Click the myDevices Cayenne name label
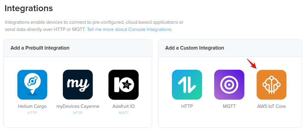306x131 pixels. pos(78,106)
